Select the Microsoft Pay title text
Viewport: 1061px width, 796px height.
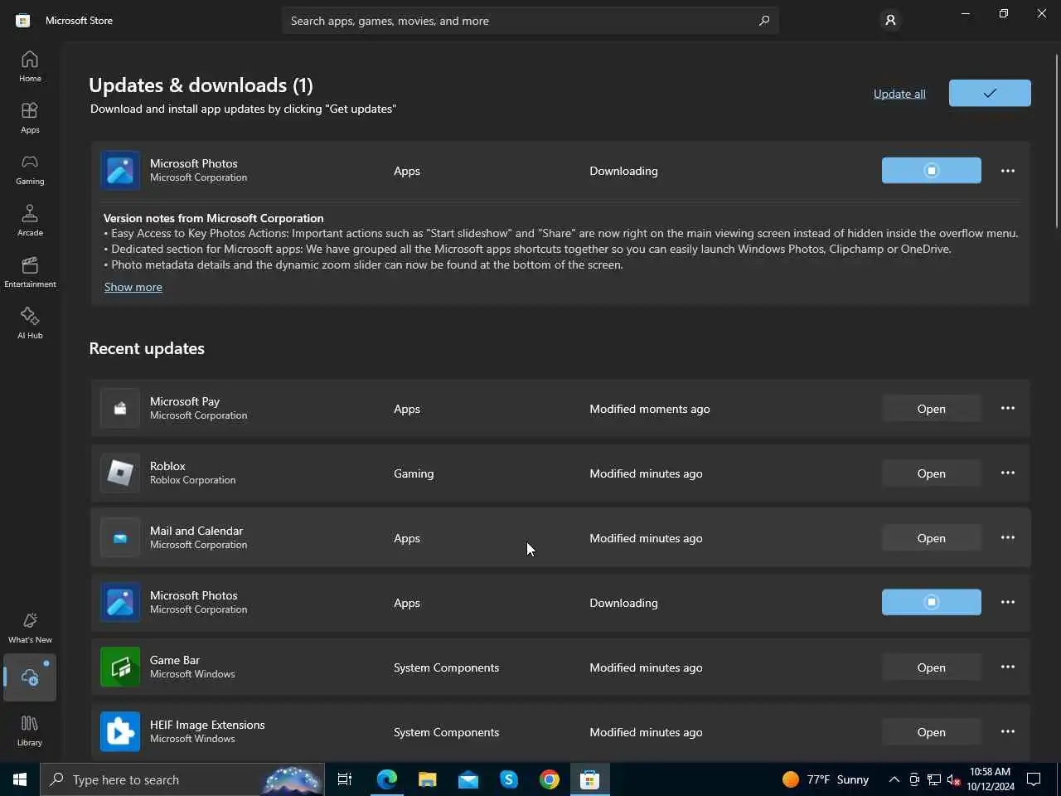tap(185, 401)
